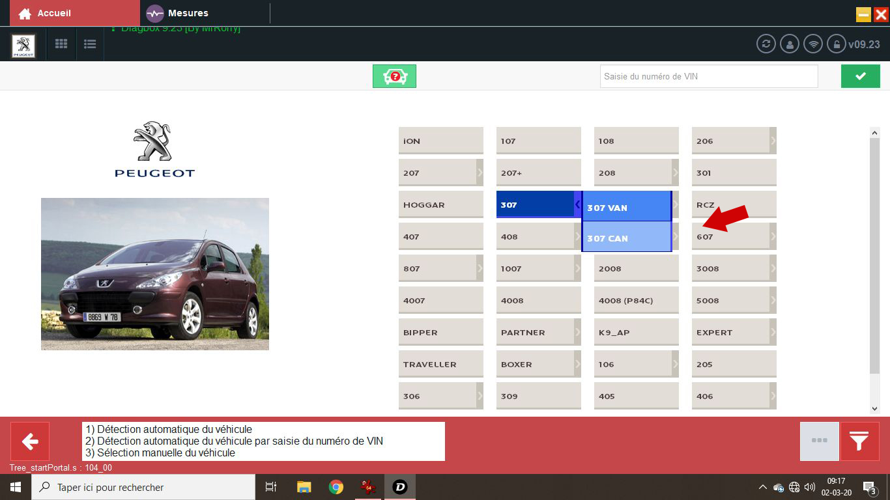890x500 pixels.
Task: Select the 306 model
Action: [437, 396]
